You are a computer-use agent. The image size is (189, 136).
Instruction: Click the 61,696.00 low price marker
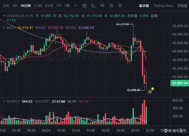tap(134, 90)
